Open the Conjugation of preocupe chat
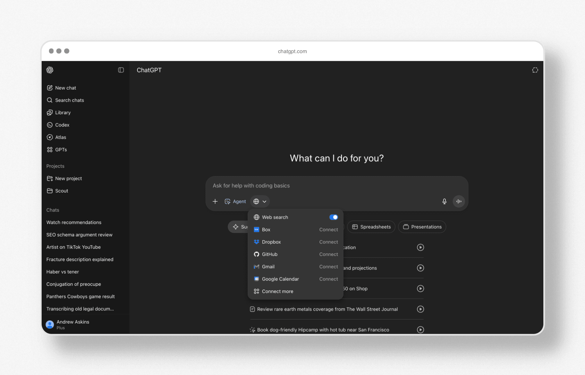 tap(74, 284)
